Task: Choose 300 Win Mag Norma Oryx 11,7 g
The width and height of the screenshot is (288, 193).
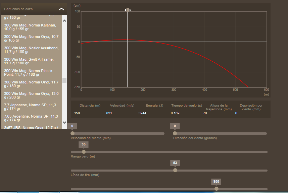Action: point(31,84)
